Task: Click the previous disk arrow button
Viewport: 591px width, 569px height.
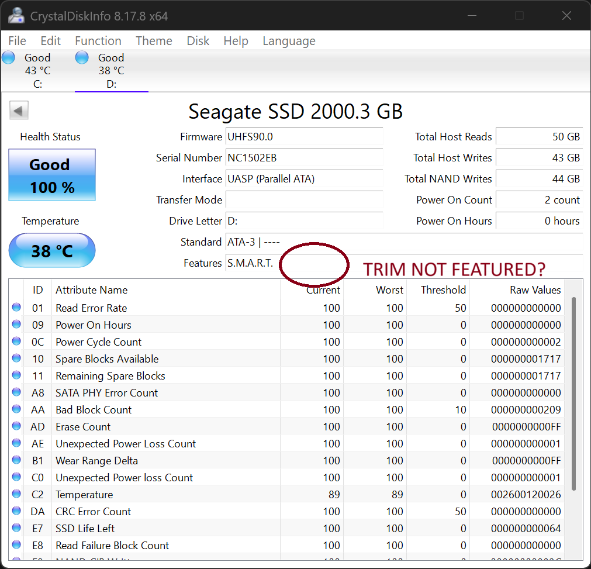Action: [19, 111]
